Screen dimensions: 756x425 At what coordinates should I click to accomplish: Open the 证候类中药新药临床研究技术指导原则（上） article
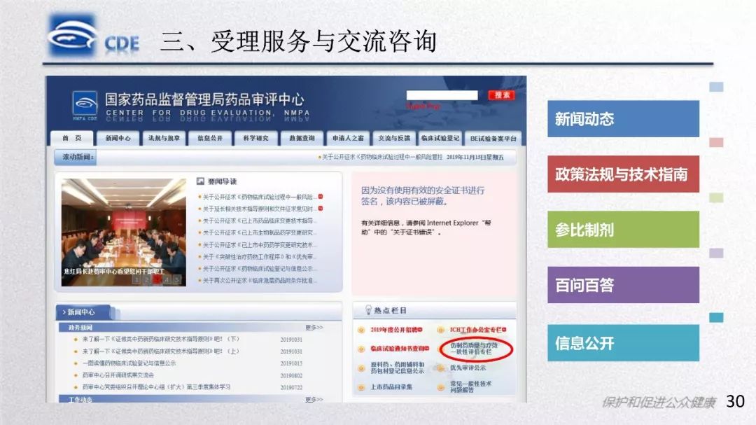pos(160,351)
